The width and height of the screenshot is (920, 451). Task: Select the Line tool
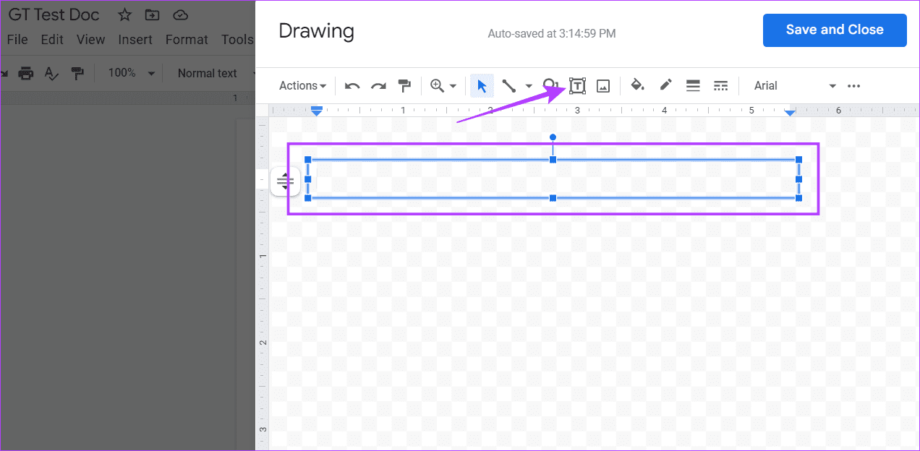(508, 85)
